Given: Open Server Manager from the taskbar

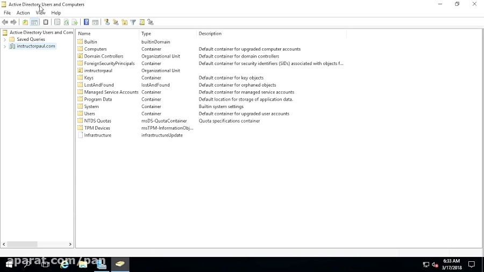Looking at the screenshot, I should click(x=101, y=264).
